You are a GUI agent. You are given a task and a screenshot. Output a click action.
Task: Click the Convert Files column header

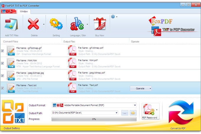point(11,42)
